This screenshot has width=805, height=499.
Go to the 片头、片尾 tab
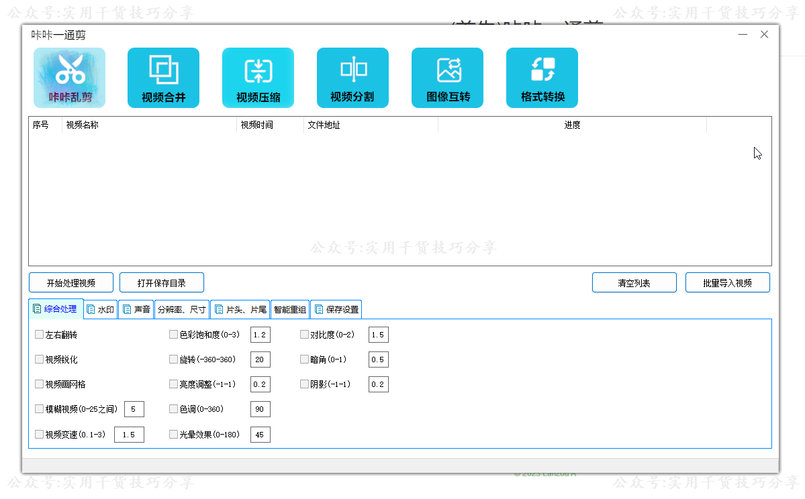tap(240, 310)
